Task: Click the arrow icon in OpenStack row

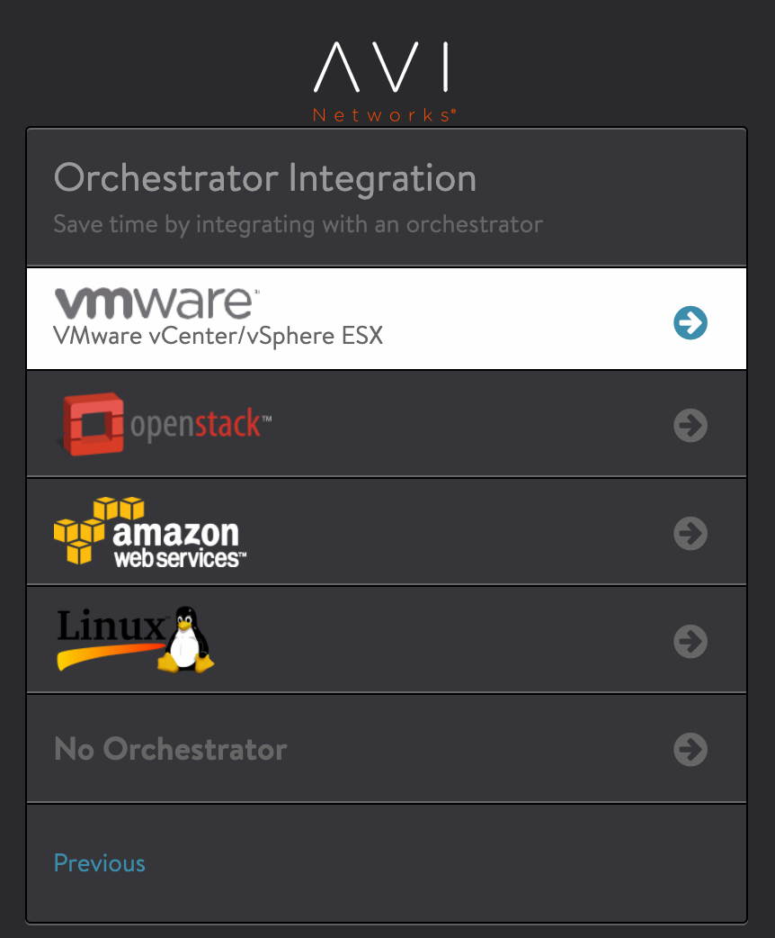Action: pyautogui.click(x=690, y=425)
